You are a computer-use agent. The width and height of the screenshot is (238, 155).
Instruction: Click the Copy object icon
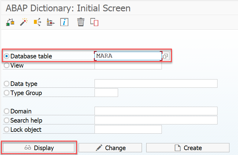94,22
